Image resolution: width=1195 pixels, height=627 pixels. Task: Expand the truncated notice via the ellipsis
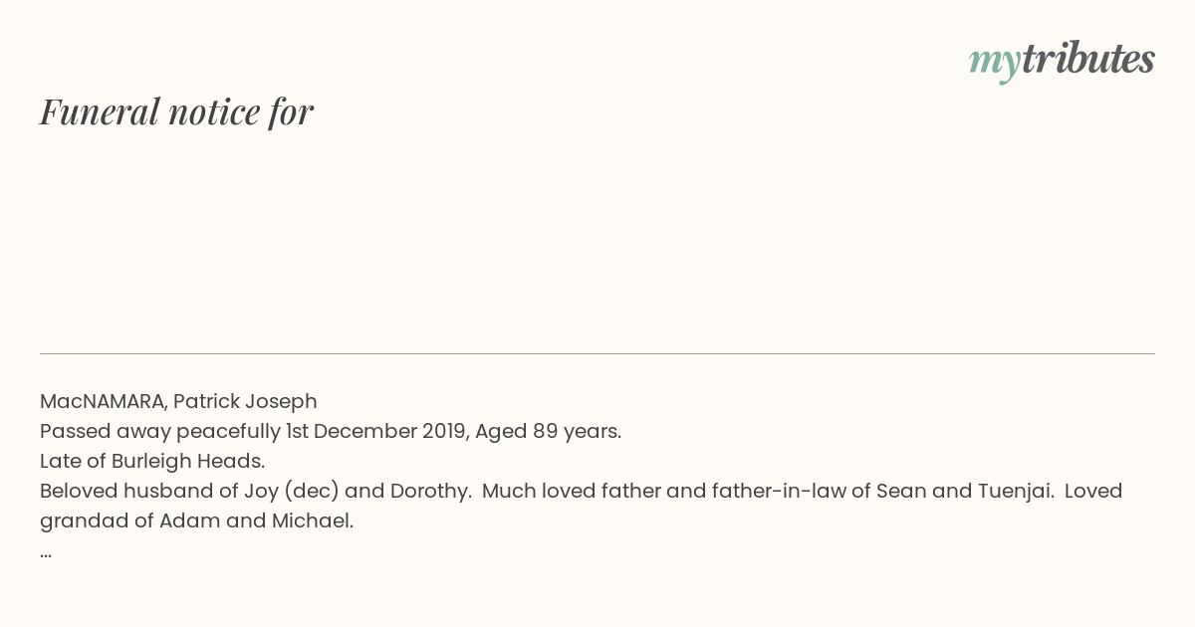tap(46, 553)
